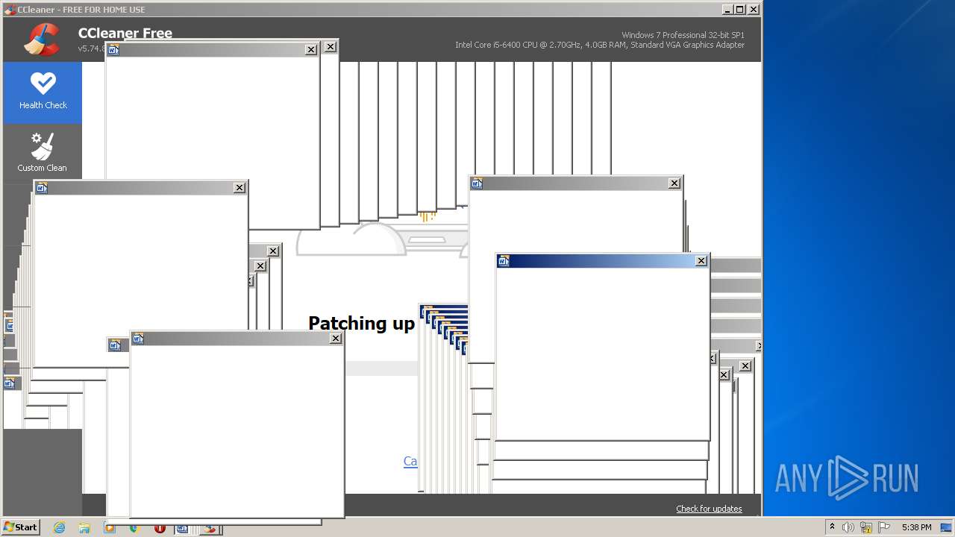Launch Internet Explorer from the taskbar
955x537 pixels.
[x=60, y=527]
